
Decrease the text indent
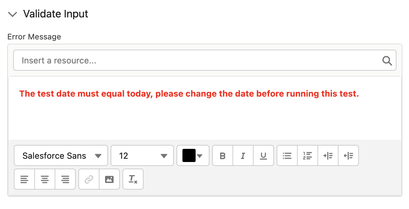tap(348, 155)
